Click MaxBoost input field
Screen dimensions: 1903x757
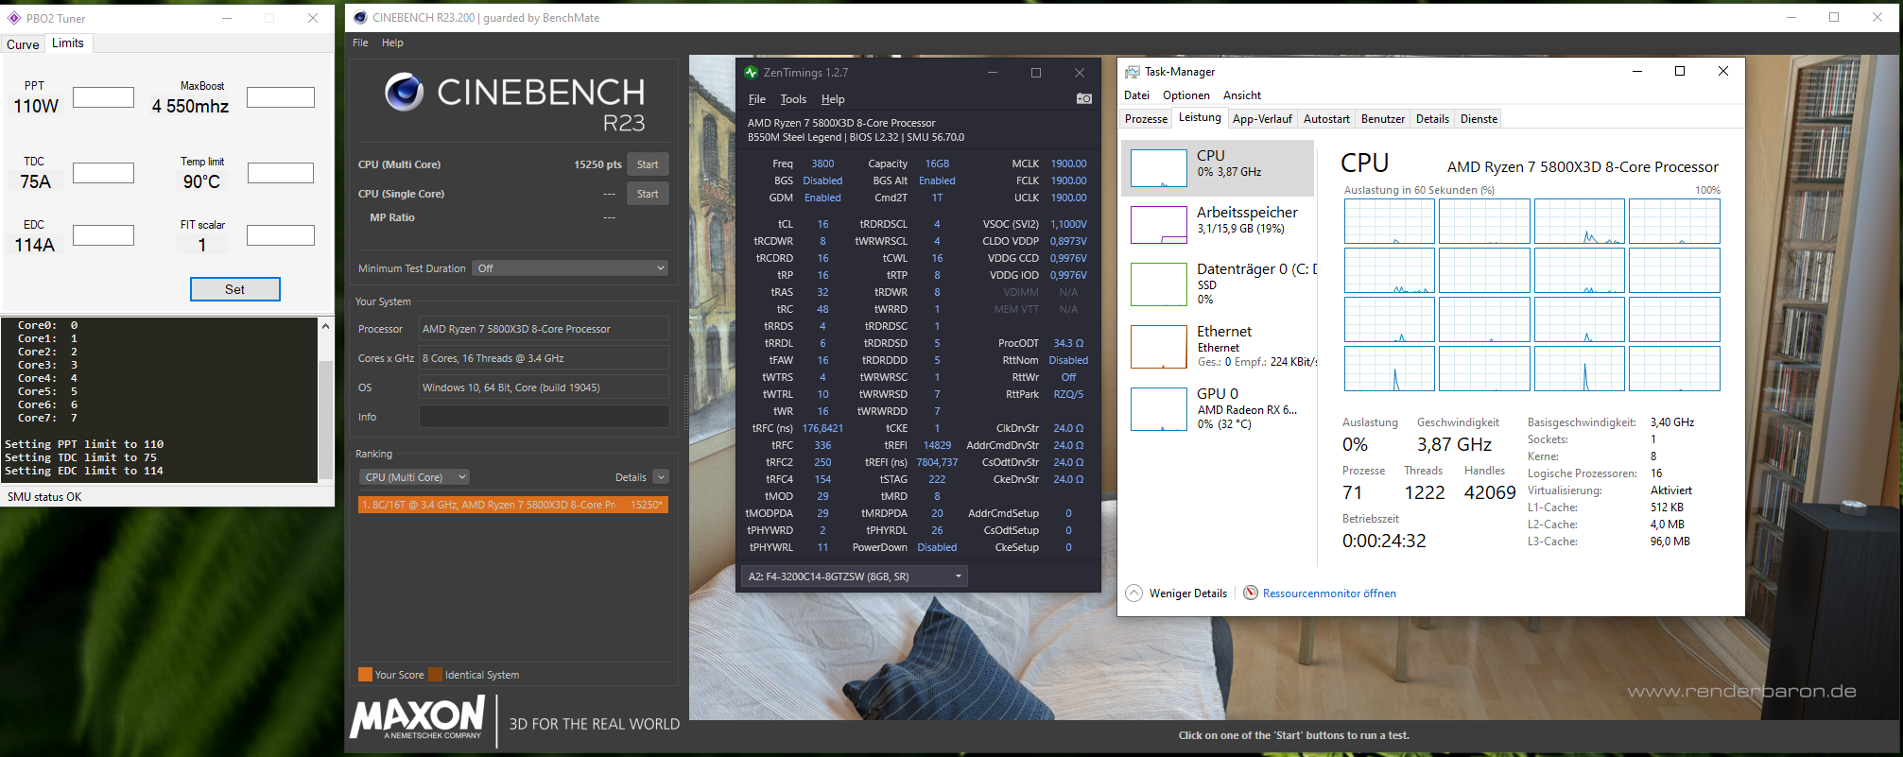[x=281, y=97]
